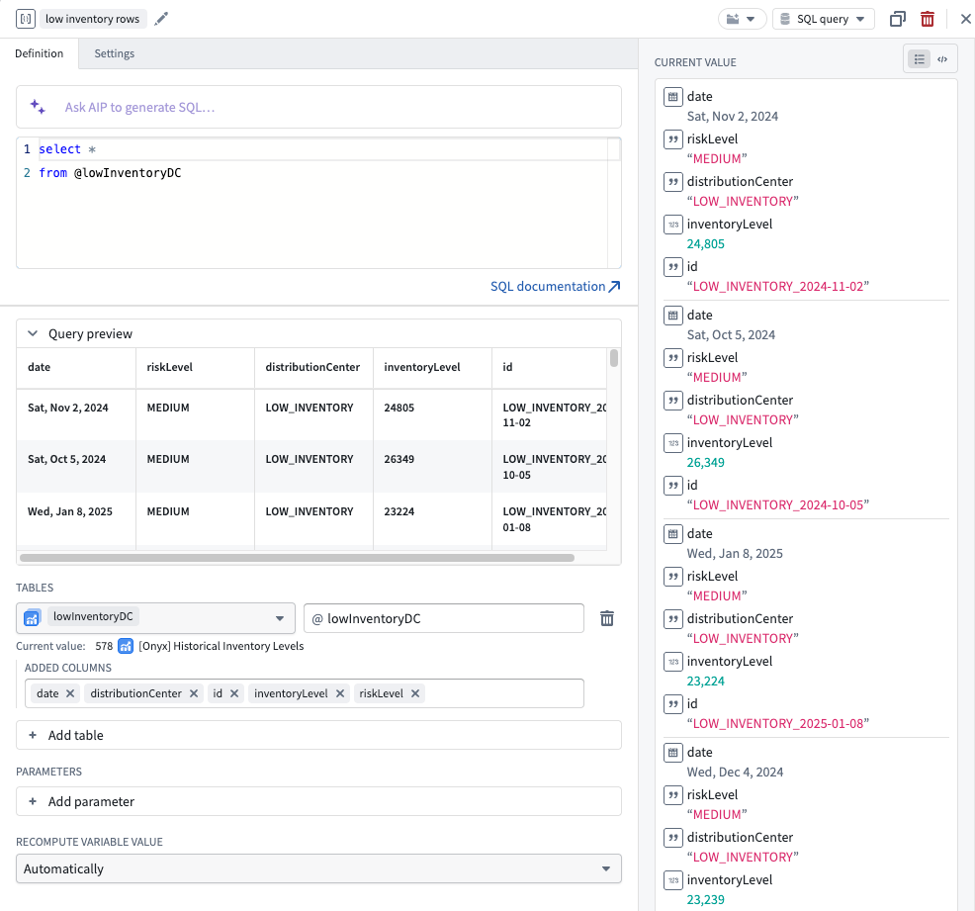
Task: Click the "LOW_INVENTORY_2024-10-05" id value
Action: coord(778,504)
